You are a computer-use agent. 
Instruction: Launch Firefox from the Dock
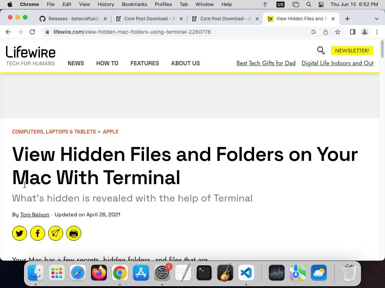pyautogui.click(x=99, y=273)
